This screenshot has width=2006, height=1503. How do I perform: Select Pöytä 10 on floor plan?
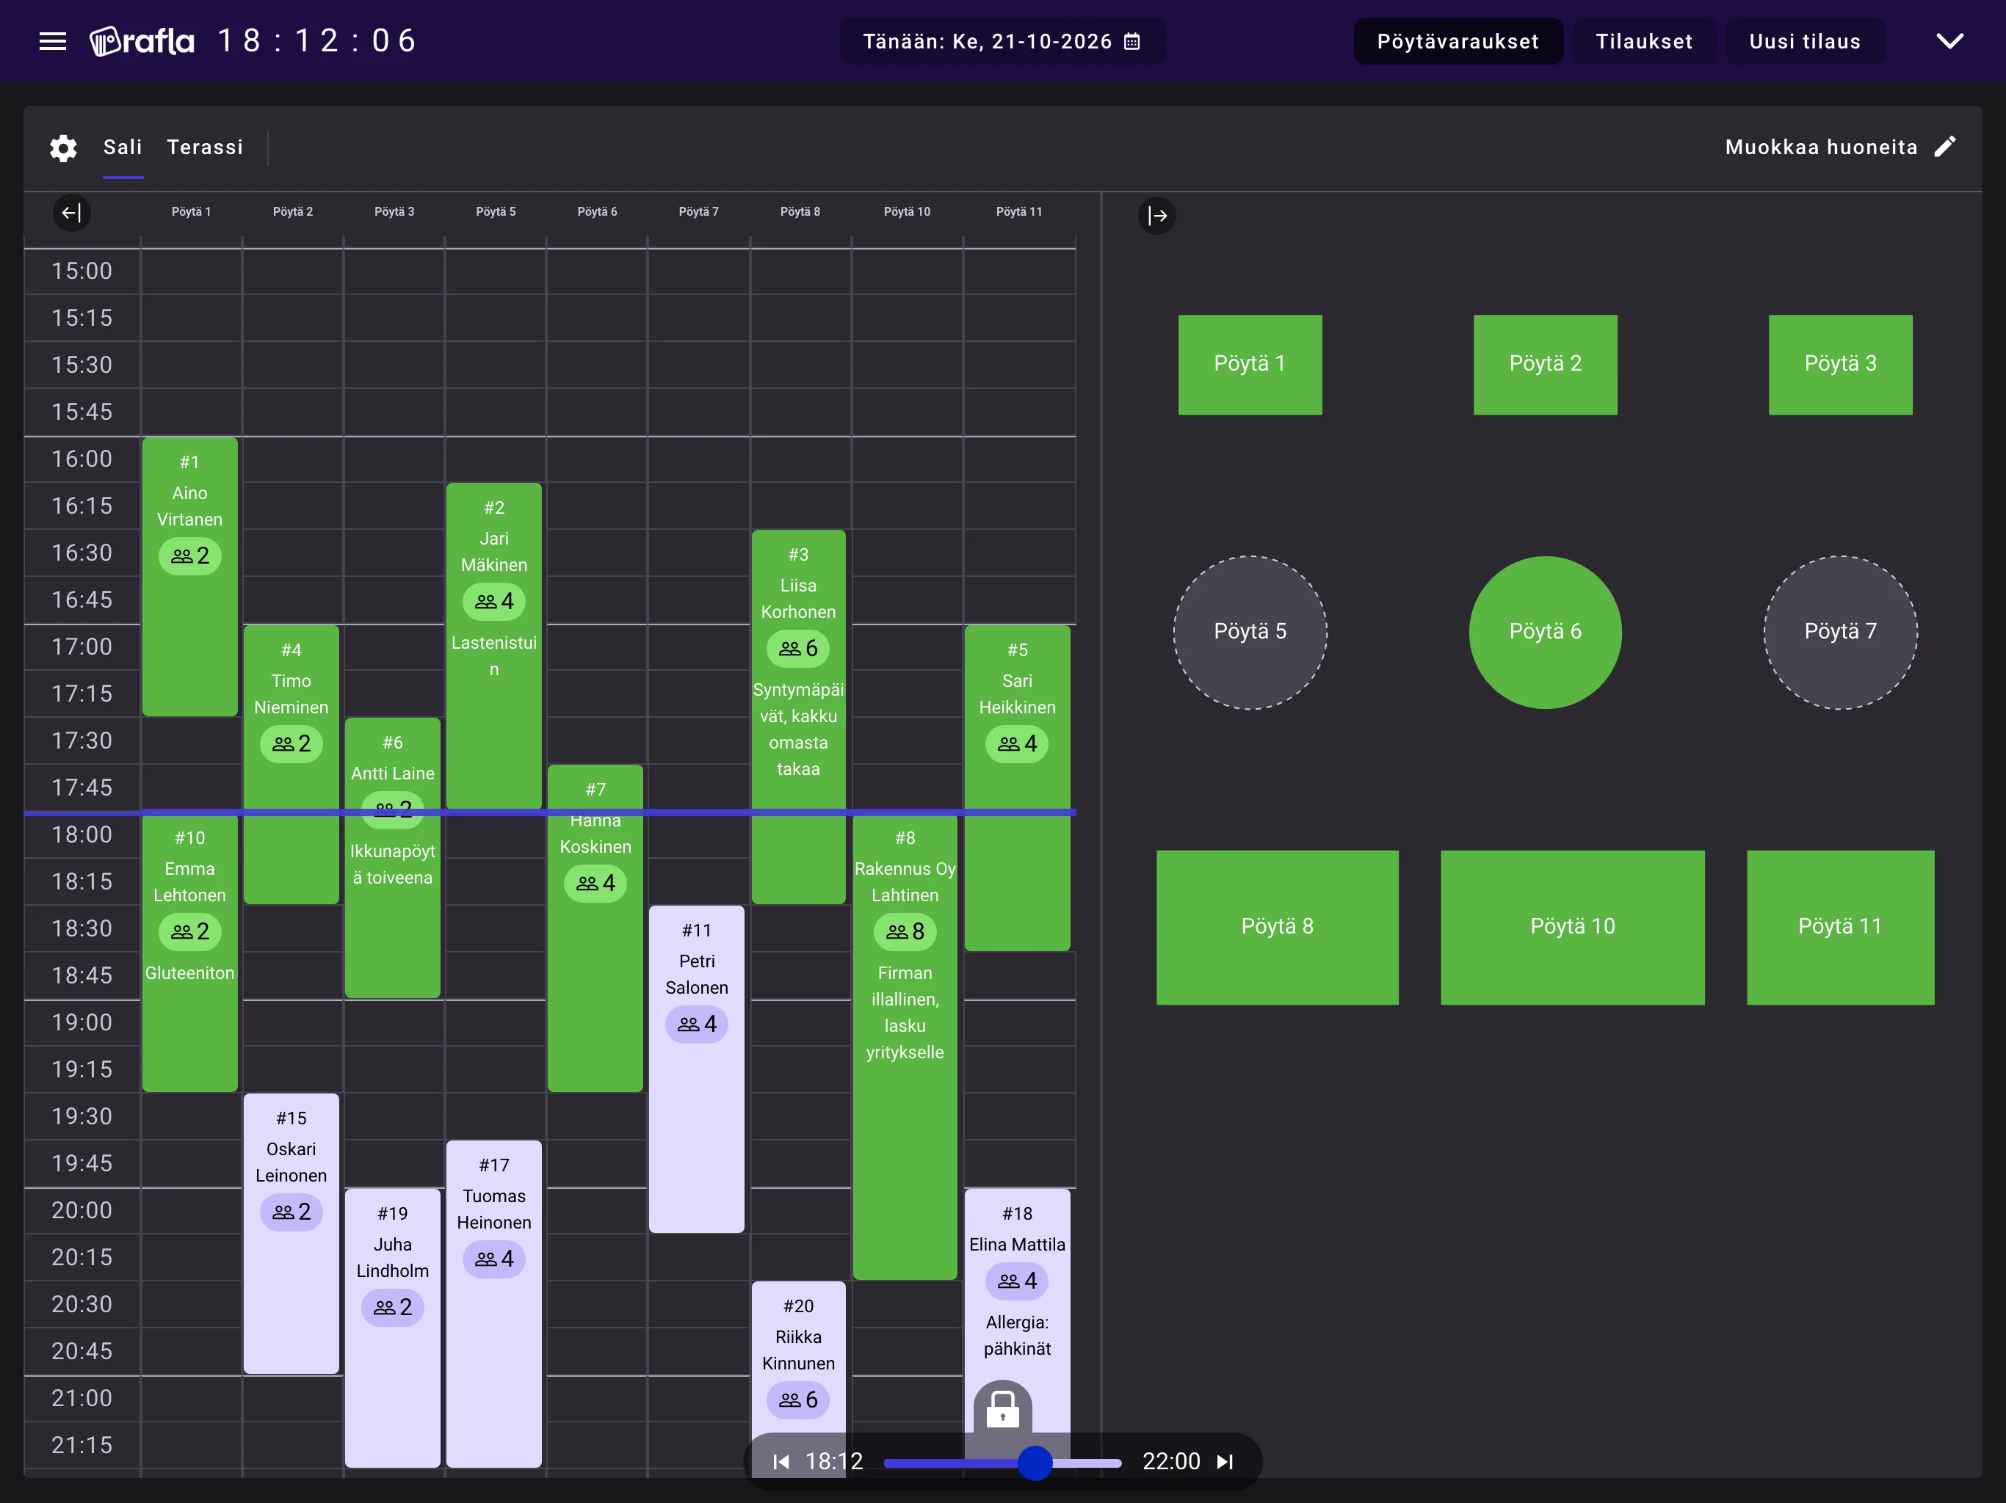[1571, 926]
